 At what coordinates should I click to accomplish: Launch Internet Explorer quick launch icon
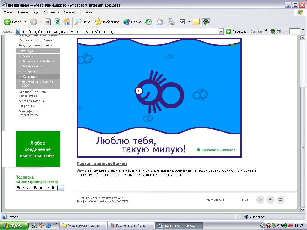tap(49, 226)
